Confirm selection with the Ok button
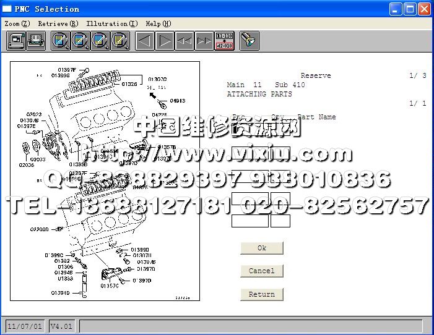The height and width of the screenshot is (335, 434). click(261, 248)
